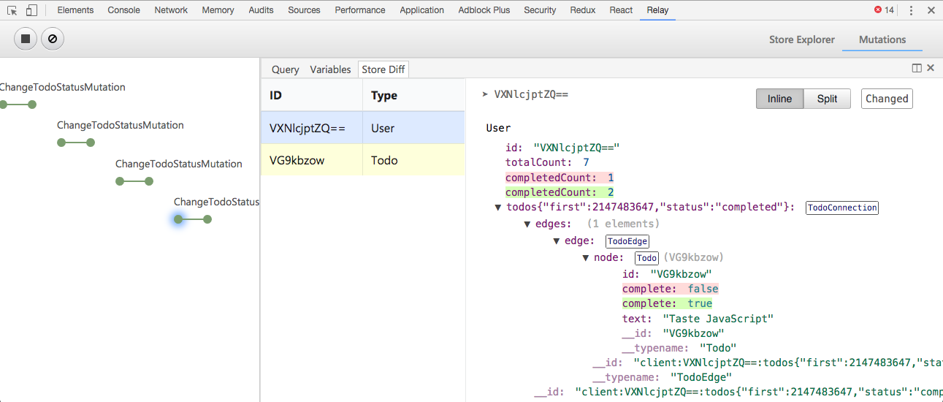Toggle the Changed filter button
This screenshot has height=402, width=943.
pyautogui.click(x=887, y=99)
